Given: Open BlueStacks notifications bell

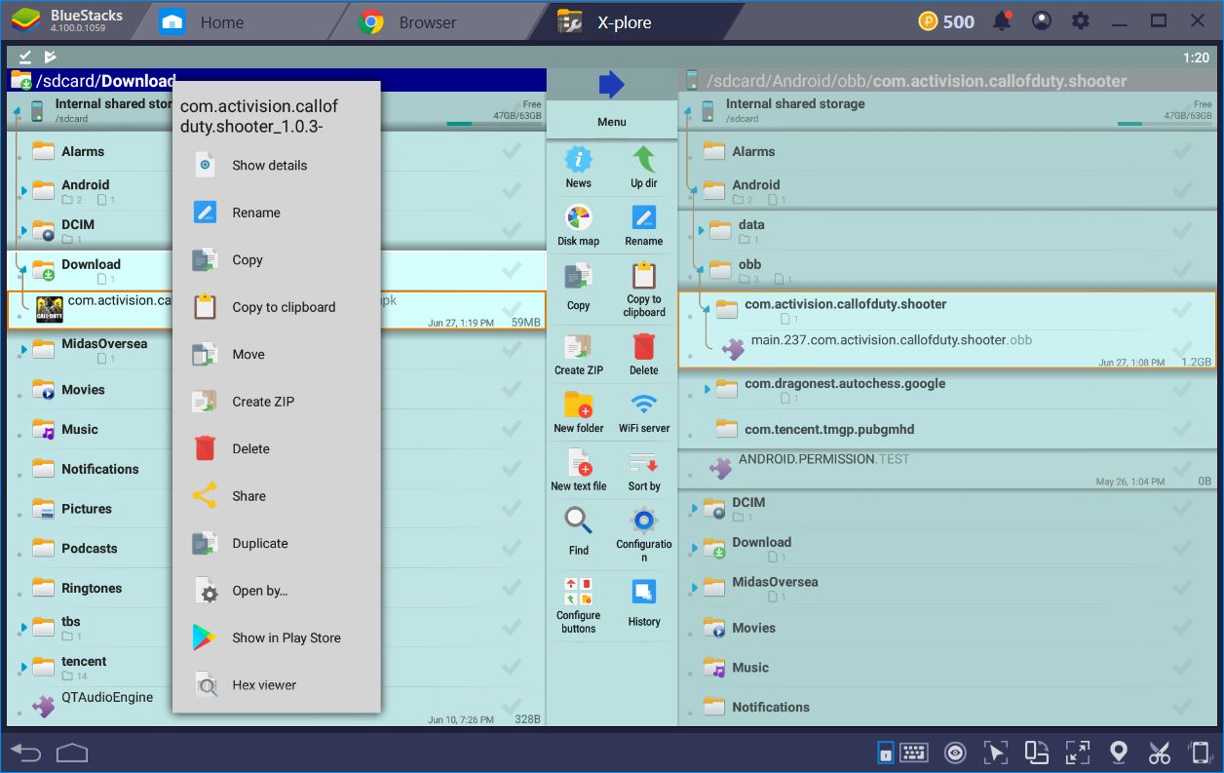Looking at the screenshot, I should (x=1002, y=21).
